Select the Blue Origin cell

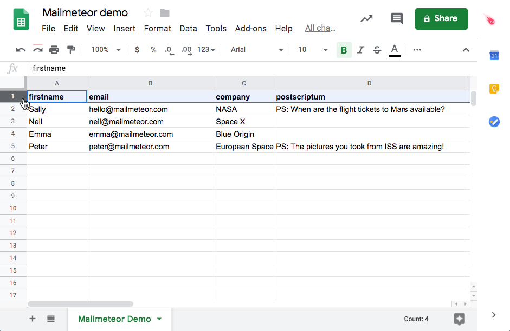pos(244,134)
